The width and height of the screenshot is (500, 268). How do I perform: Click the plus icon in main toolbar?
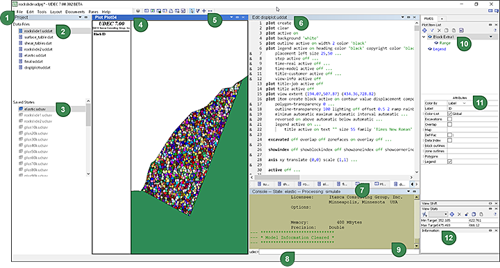click(x=203, y=11)
